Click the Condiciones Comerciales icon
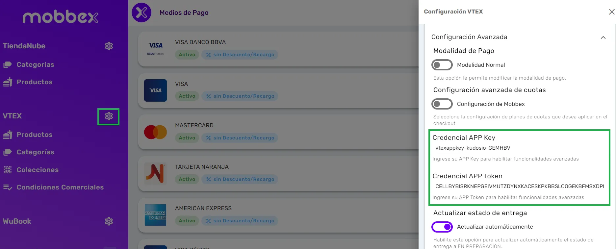 coord(8,187)
